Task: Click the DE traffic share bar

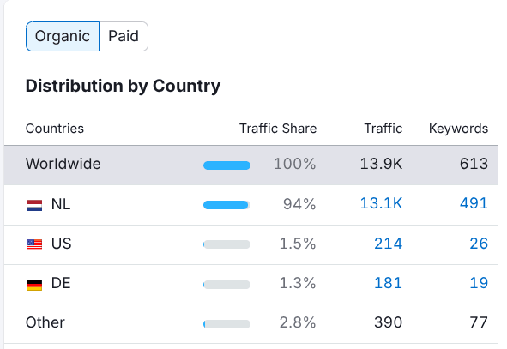Action: 226,285
